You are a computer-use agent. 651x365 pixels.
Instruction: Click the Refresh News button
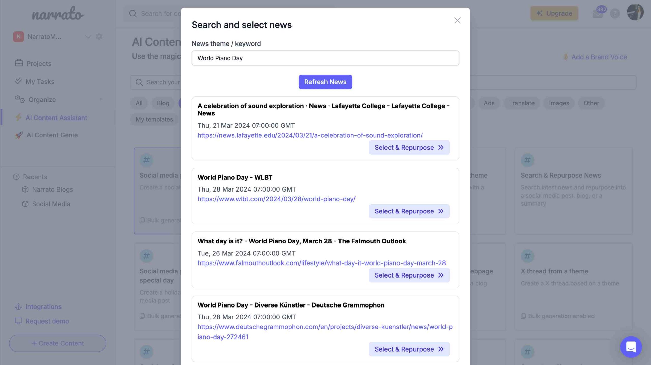tap(325, 82)
